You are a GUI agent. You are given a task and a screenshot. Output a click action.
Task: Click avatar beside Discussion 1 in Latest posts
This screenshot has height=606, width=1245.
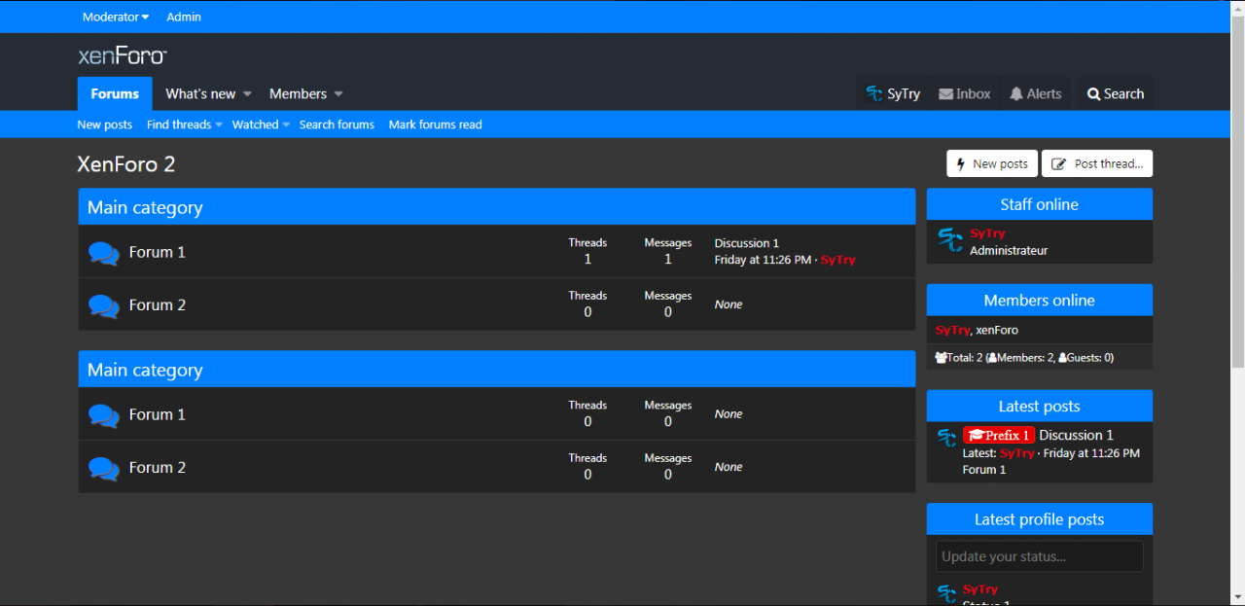click(947, 437)
